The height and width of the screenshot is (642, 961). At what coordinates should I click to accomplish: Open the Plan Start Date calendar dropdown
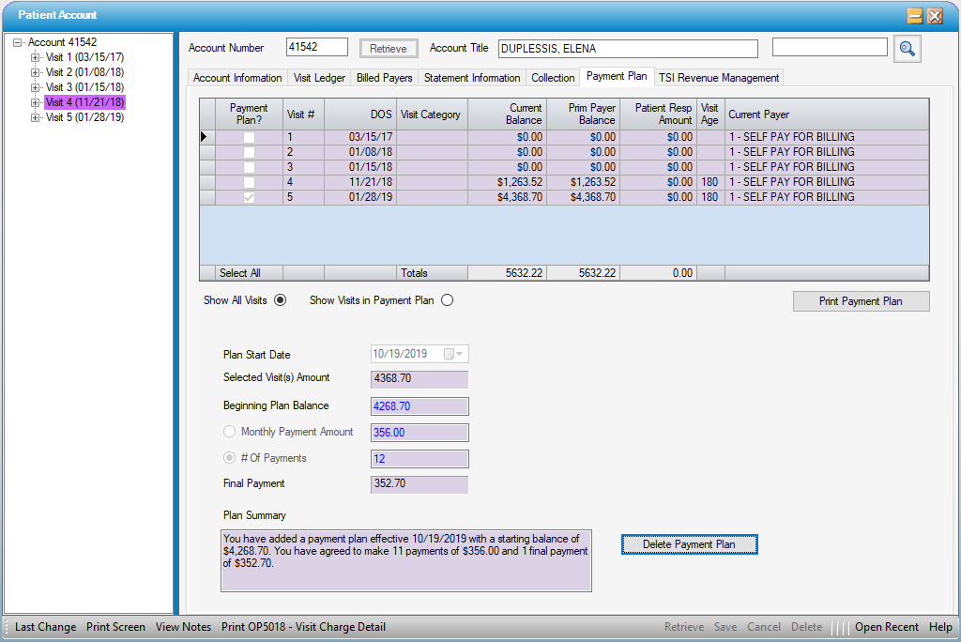(459, 354)
